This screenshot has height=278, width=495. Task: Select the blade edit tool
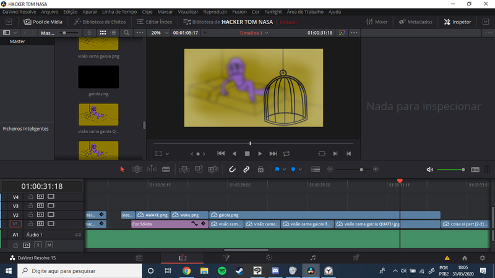[x=166, y=169]
